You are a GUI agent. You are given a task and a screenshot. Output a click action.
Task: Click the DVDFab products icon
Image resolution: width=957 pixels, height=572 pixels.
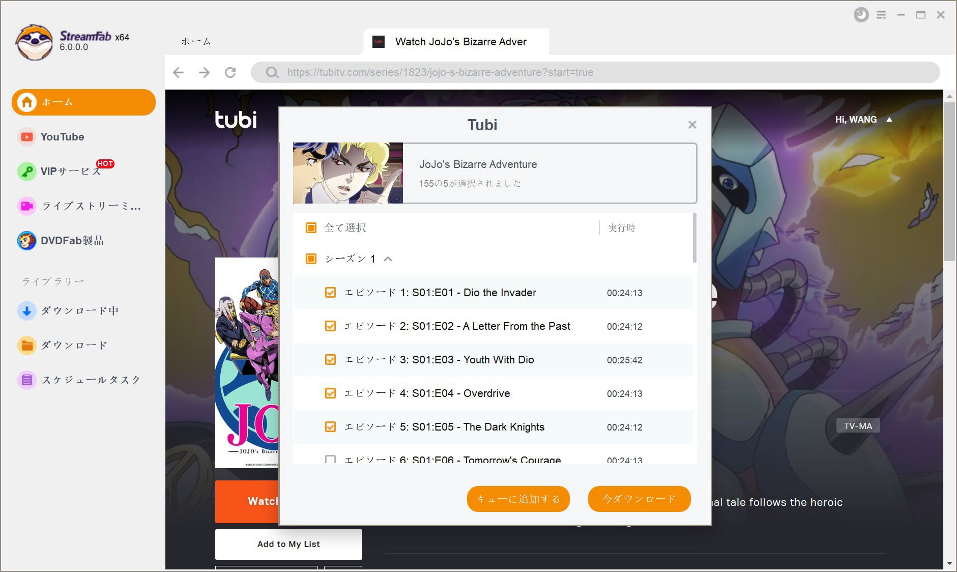(26, 241)
